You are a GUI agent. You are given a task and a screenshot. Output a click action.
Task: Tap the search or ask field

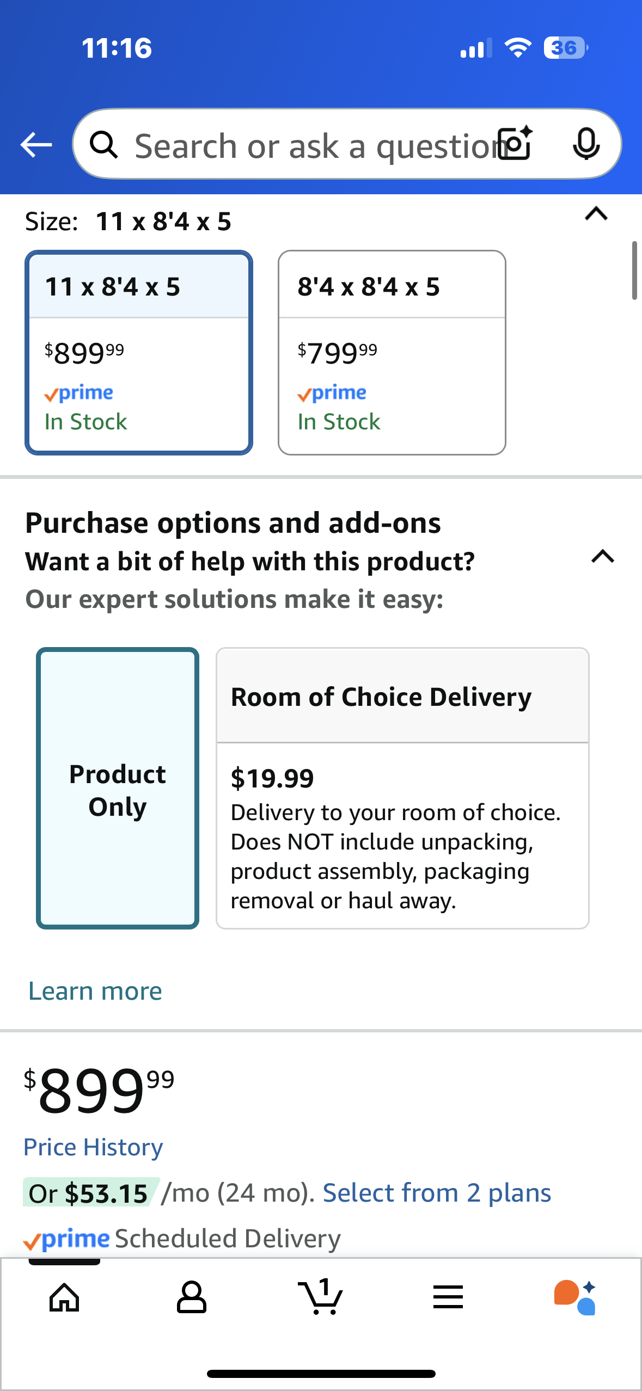point(310,146)
